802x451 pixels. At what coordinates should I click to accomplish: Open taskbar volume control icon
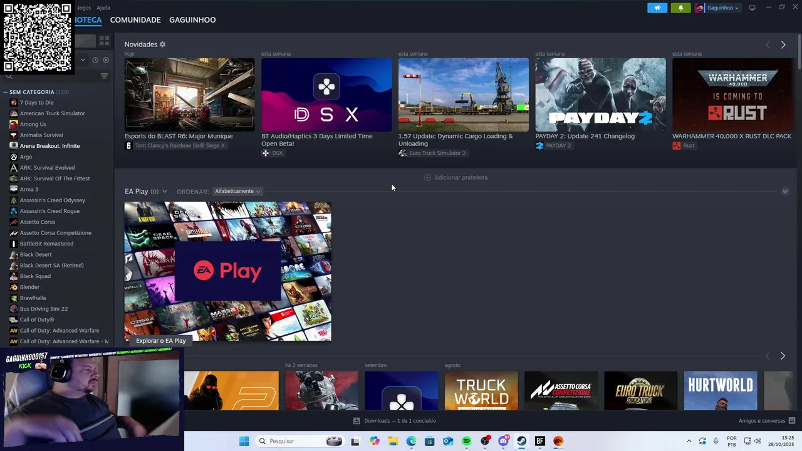[758, 441]
